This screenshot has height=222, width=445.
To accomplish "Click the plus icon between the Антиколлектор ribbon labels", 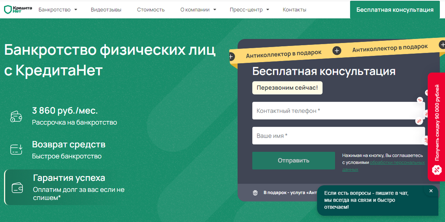I will [x=337, y=51].
